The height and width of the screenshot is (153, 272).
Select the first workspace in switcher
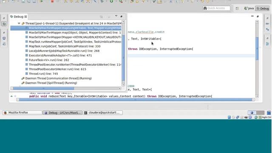(x=252, y=113)
